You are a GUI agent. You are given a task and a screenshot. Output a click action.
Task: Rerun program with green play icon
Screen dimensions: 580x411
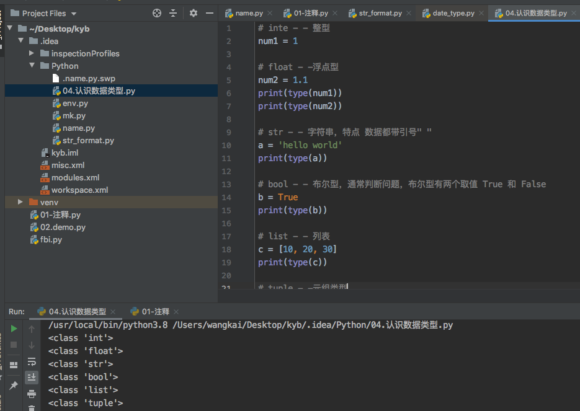(x=14, y=329)
